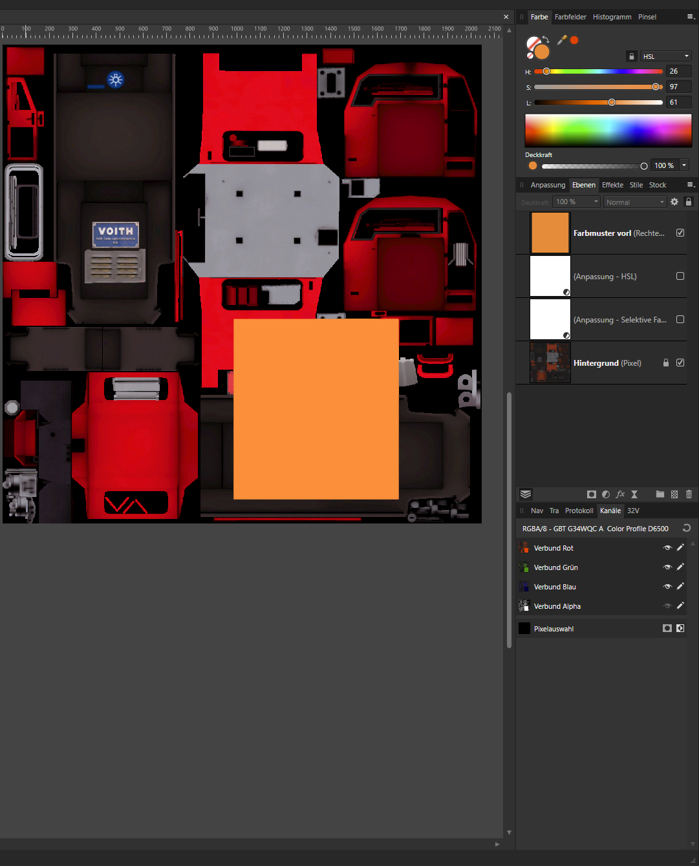This screenshot has width=699, height=866.
Task: Hide the Farbmuster vorl layer
Action: [680, 233]
